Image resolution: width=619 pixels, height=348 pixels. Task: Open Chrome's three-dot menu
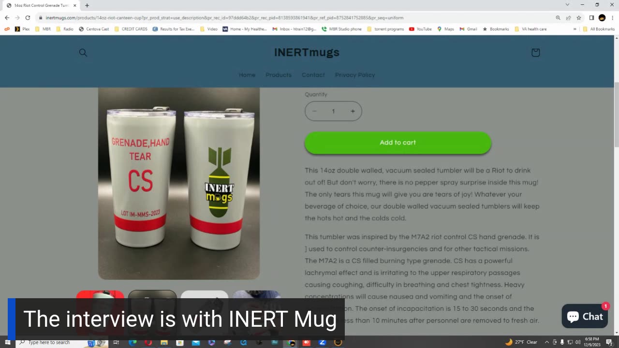pos(612,18)
